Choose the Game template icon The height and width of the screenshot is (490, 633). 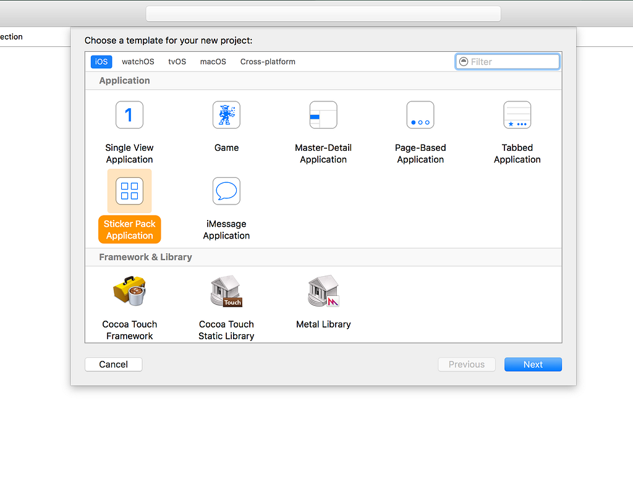226,115
